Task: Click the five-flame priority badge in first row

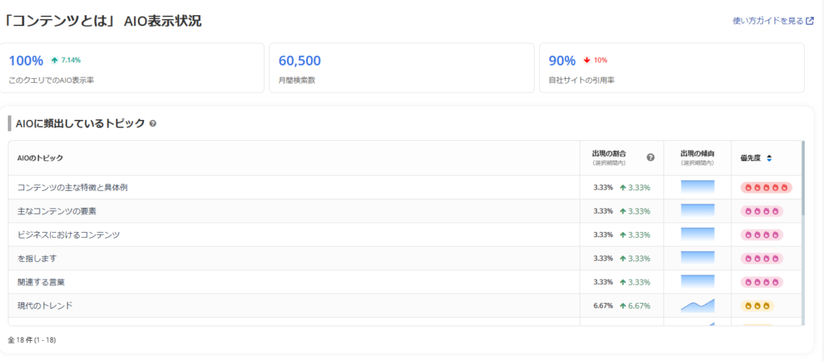Action: (766, 188)
